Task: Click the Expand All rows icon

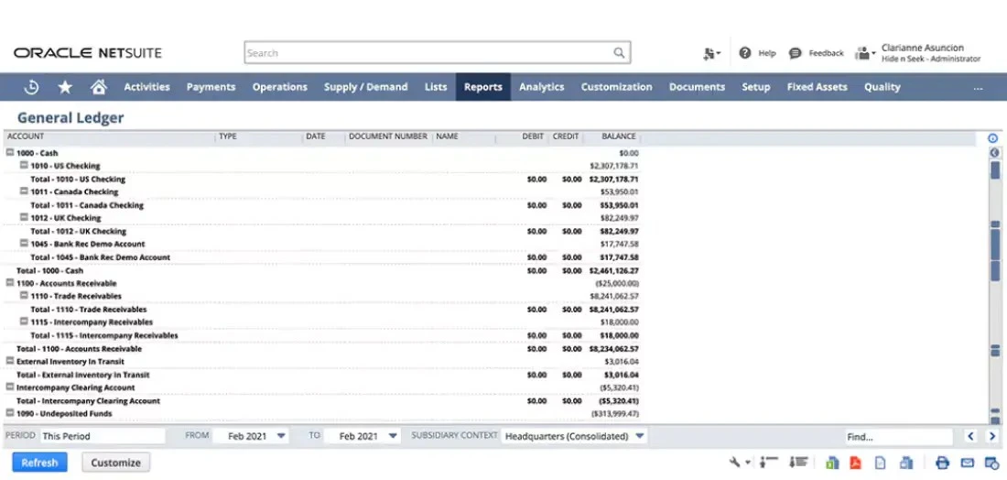Action: [x=799, y=462]
